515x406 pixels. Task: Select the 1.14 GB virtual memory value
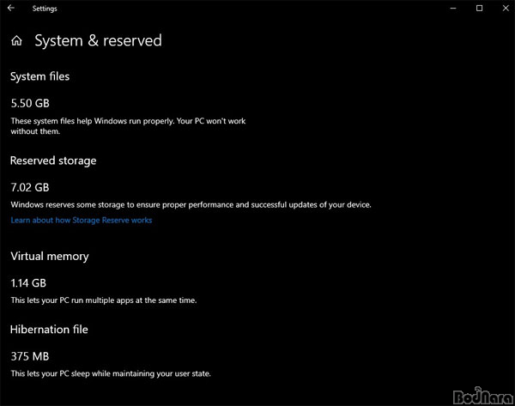coord(28,282)
